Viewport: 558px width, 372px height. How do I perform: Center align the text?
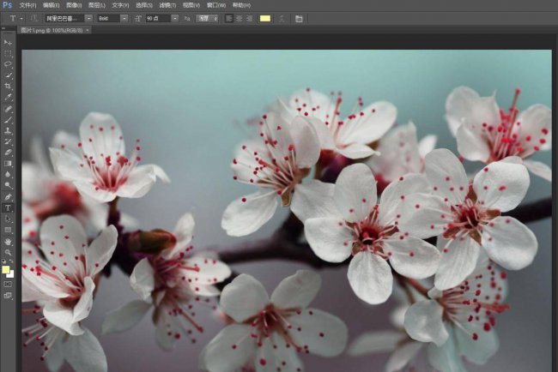point(240,19)
